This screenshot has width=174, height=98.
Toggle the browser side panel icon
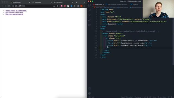[x=78, y=6]
